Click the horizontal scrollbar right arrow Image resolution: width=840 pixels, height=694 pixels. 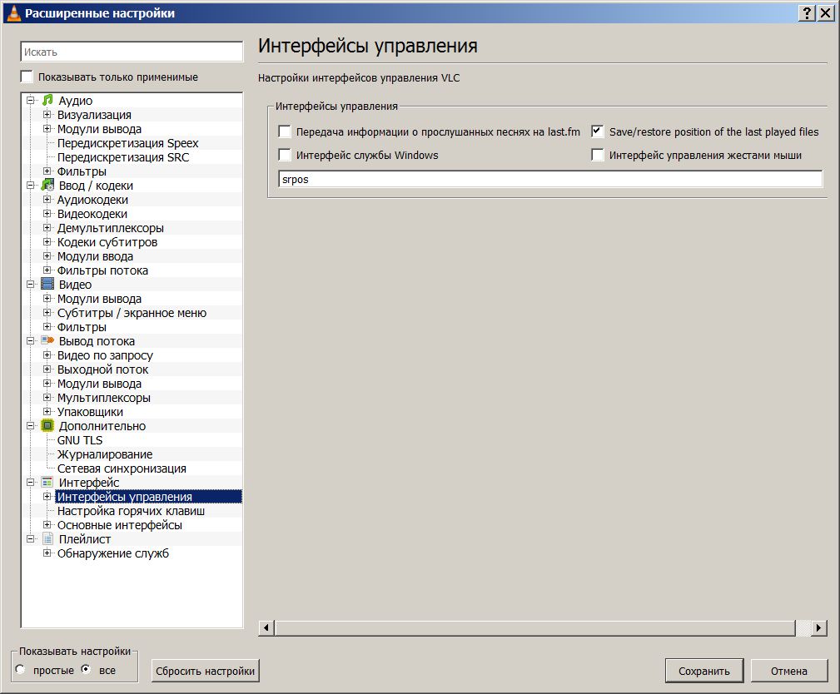tap(818, 627)
